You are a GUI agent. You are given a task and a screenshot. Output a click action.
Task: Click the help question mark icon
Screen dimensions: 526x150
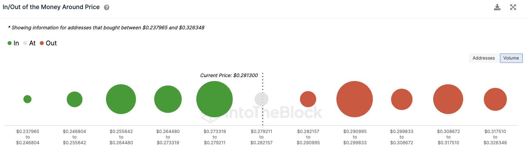pyautogui.click(x=107, y=8)
